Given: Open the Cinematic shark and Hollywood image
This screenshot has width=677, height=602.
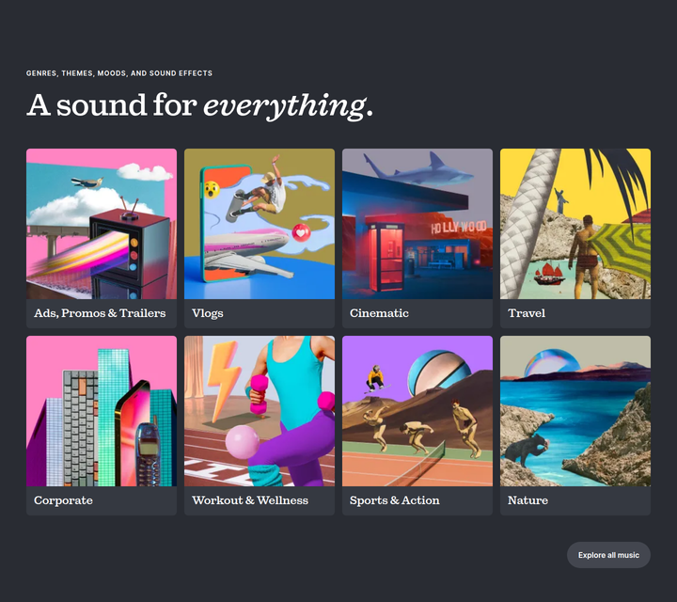Looking at the screenshot, I should click(417, 224).
